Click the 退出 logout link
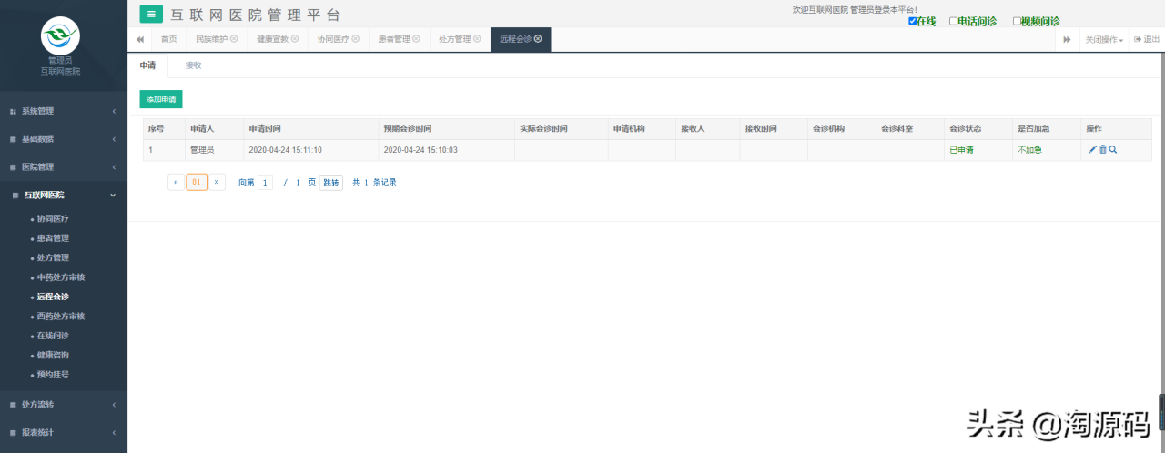This screenshot has width=1165, height=453. tap(1147, 39)
